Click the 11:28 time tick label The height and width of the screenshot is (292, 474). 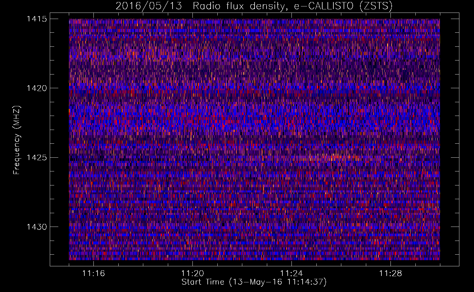tap(391, 274)
